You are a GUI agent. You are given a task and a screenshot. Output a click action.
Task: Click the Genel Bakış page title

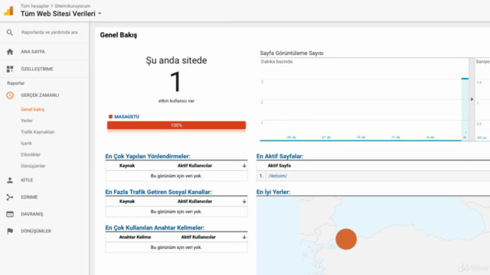pos(119,35)
